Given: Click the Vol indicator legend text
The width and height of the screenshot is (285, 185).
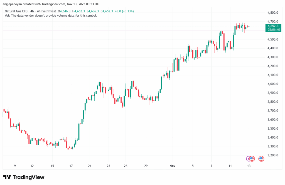Looking at the screenshot, I should (x=51, y=16).
